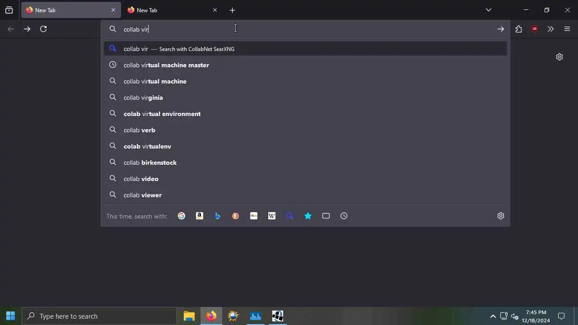Search history via clock icon
This screenshot has height=325, width=578.
(344, 216)
